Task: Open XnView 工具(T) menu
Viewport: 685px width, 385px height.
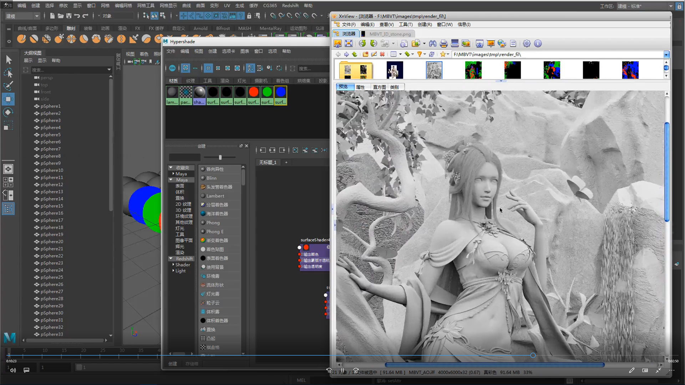Action: pos(406,24)
